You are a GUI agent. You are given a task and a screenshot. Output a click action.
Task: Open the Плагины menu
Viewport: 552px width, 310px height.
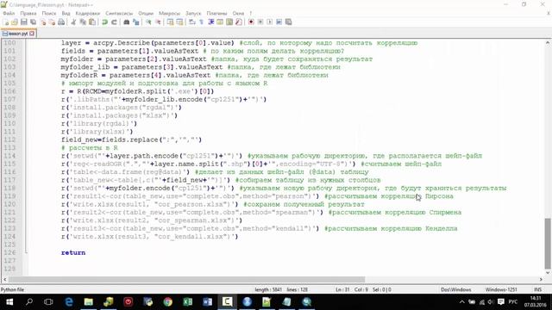(x=216, y=14)
